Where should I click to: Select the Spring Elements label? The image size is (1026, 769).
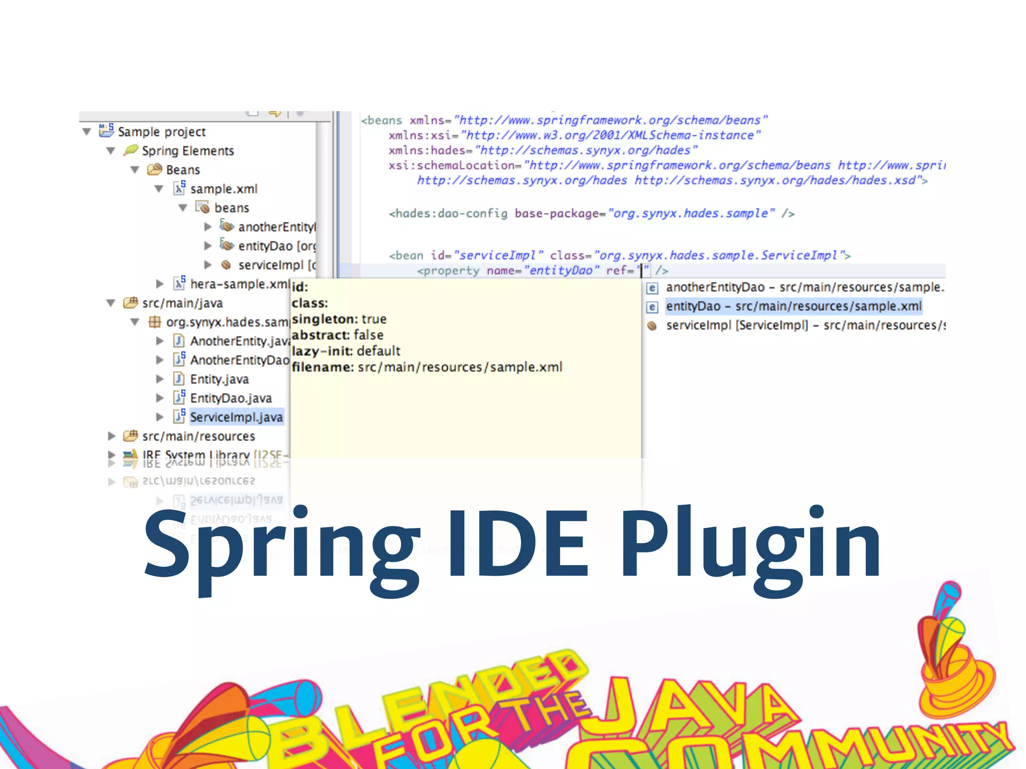click(188, 151)
